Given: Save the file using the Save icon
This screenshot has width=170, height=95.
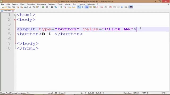Looking at the screenshot, I should 10,7.
